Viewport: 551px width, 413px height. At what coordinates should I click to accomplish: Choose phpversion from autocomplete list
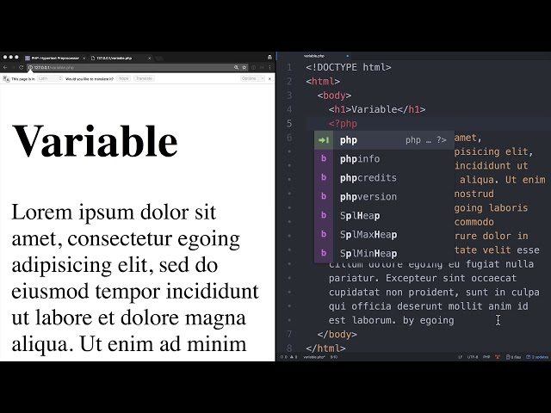point(384,197)
